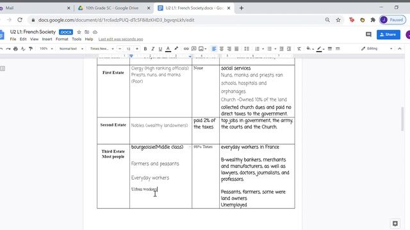
Task: Redo the last action
Action: [x=8, y=49]
